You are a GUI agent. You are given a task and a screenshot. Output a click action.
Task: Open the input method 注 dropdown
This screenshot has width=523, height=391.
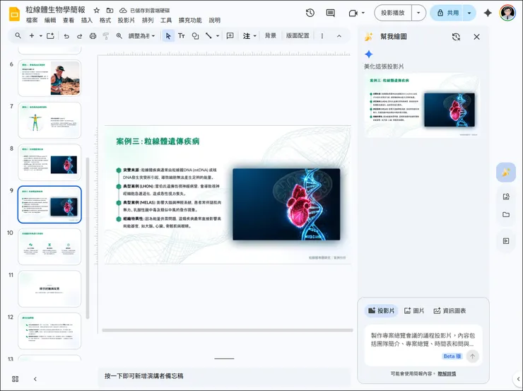click(x=249, y=35)
